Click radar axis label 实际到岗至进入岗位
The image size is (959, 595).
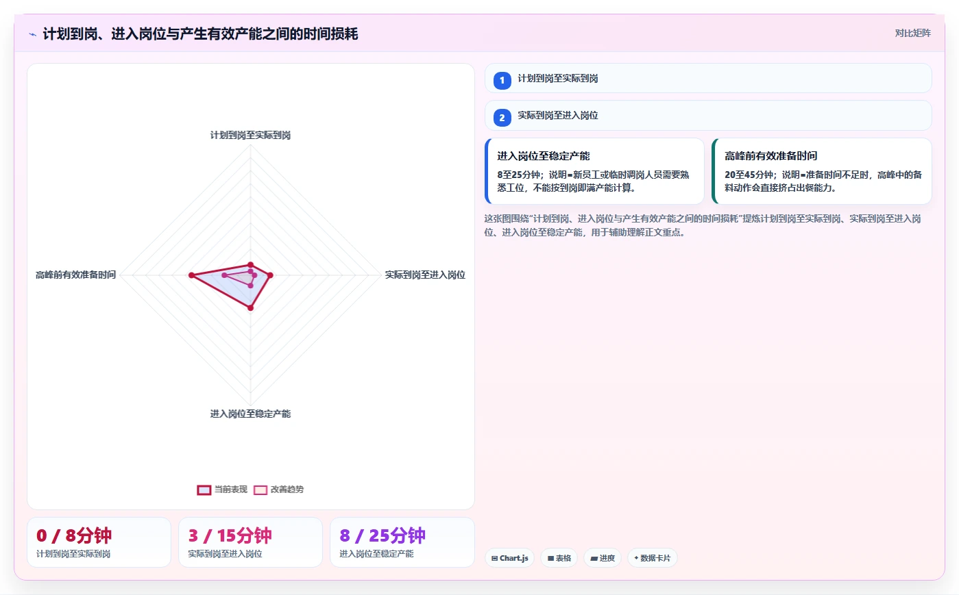tap(425, 275)
